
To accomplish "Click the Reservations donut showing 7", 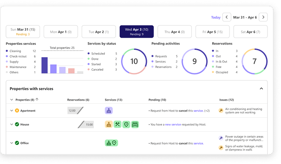I will (255, 61).
